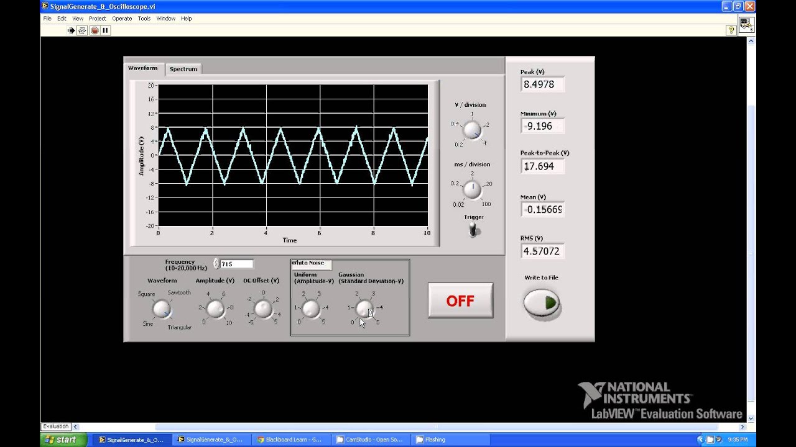Open the Operate menu
The height and width of the screenshot is (447, 796).
click(x=122, y=19)
